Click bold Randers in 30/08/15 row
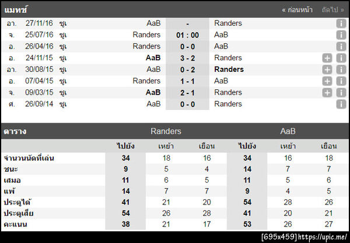The height and width of the screenshot is (243, 350). coord(229,70)
